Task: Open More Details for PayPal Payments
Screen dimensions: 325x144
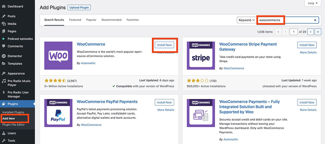Action: [166, 110]
